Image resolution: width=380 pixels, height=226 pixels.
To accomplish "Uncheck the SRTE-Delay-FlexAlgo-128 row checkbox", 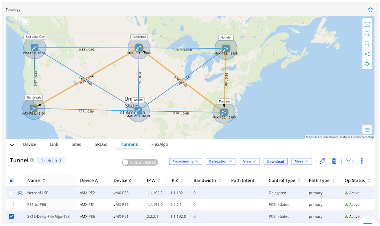I will coord(11,217).
